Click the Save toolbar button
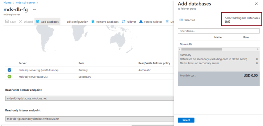Image resolution: width=263 pixels, height=126 pixels. pyautogui.click(x=11, y=22)
